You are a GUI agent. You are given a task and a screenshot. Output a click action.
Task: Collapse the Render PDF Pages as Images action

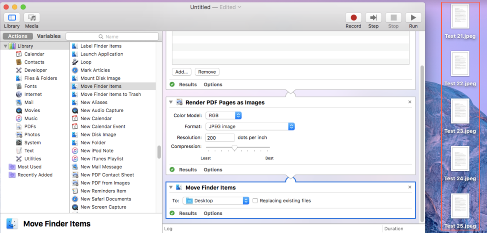(170, 102)
